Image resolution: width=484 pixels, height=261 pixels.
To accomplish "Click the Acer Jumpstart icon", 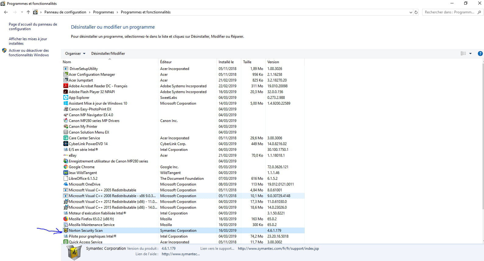I will 65,80.
